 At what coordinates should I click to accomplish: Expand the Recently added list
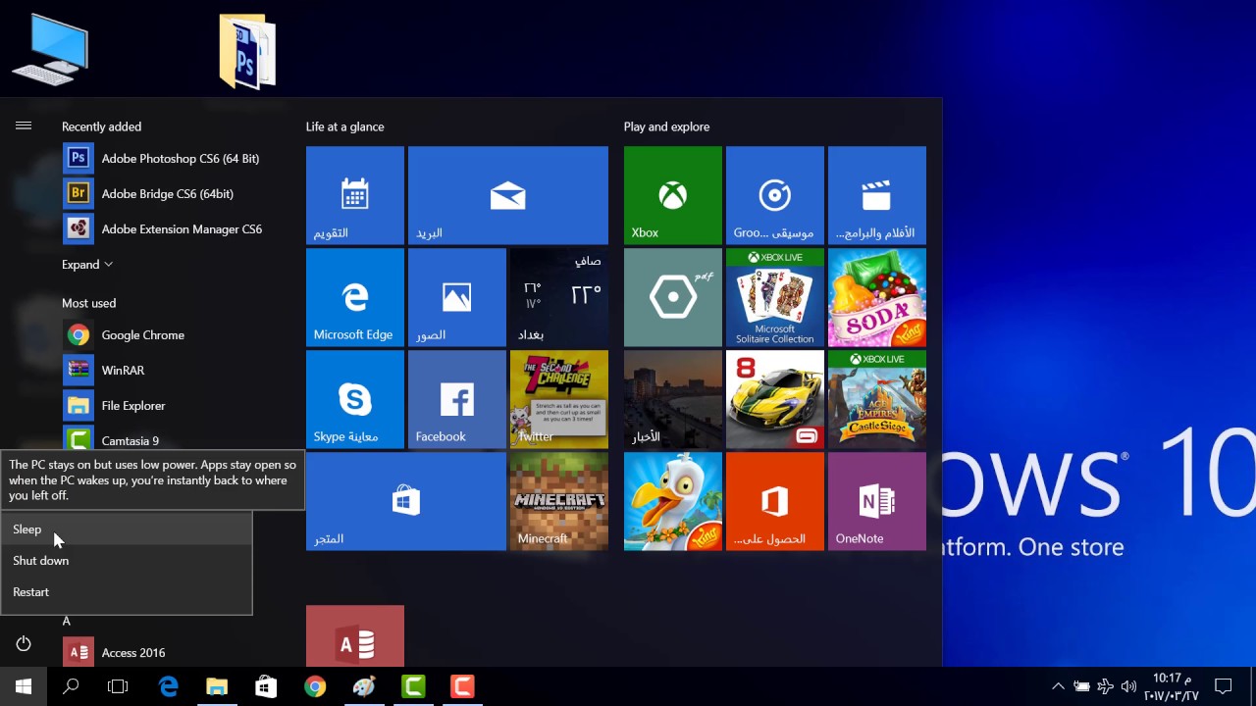[87, 265]
